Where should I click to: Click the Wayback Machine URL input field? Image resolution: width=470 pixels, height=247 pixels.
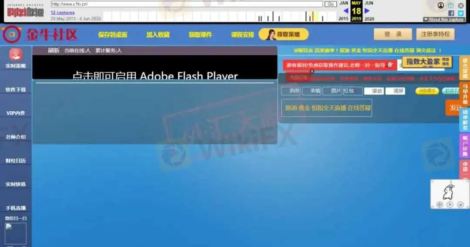[187, 4]
